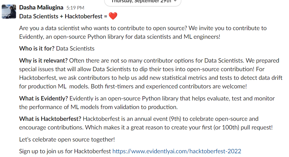The image size is (289, 157).
Task: Open Dasha Maliugina's profile avatar
Action: pos(9,11)
